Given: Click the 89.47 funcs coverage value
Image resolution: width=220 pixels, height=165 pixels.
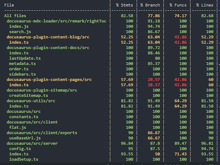Looking at the screenshot, I should click(x=180, y=144).
